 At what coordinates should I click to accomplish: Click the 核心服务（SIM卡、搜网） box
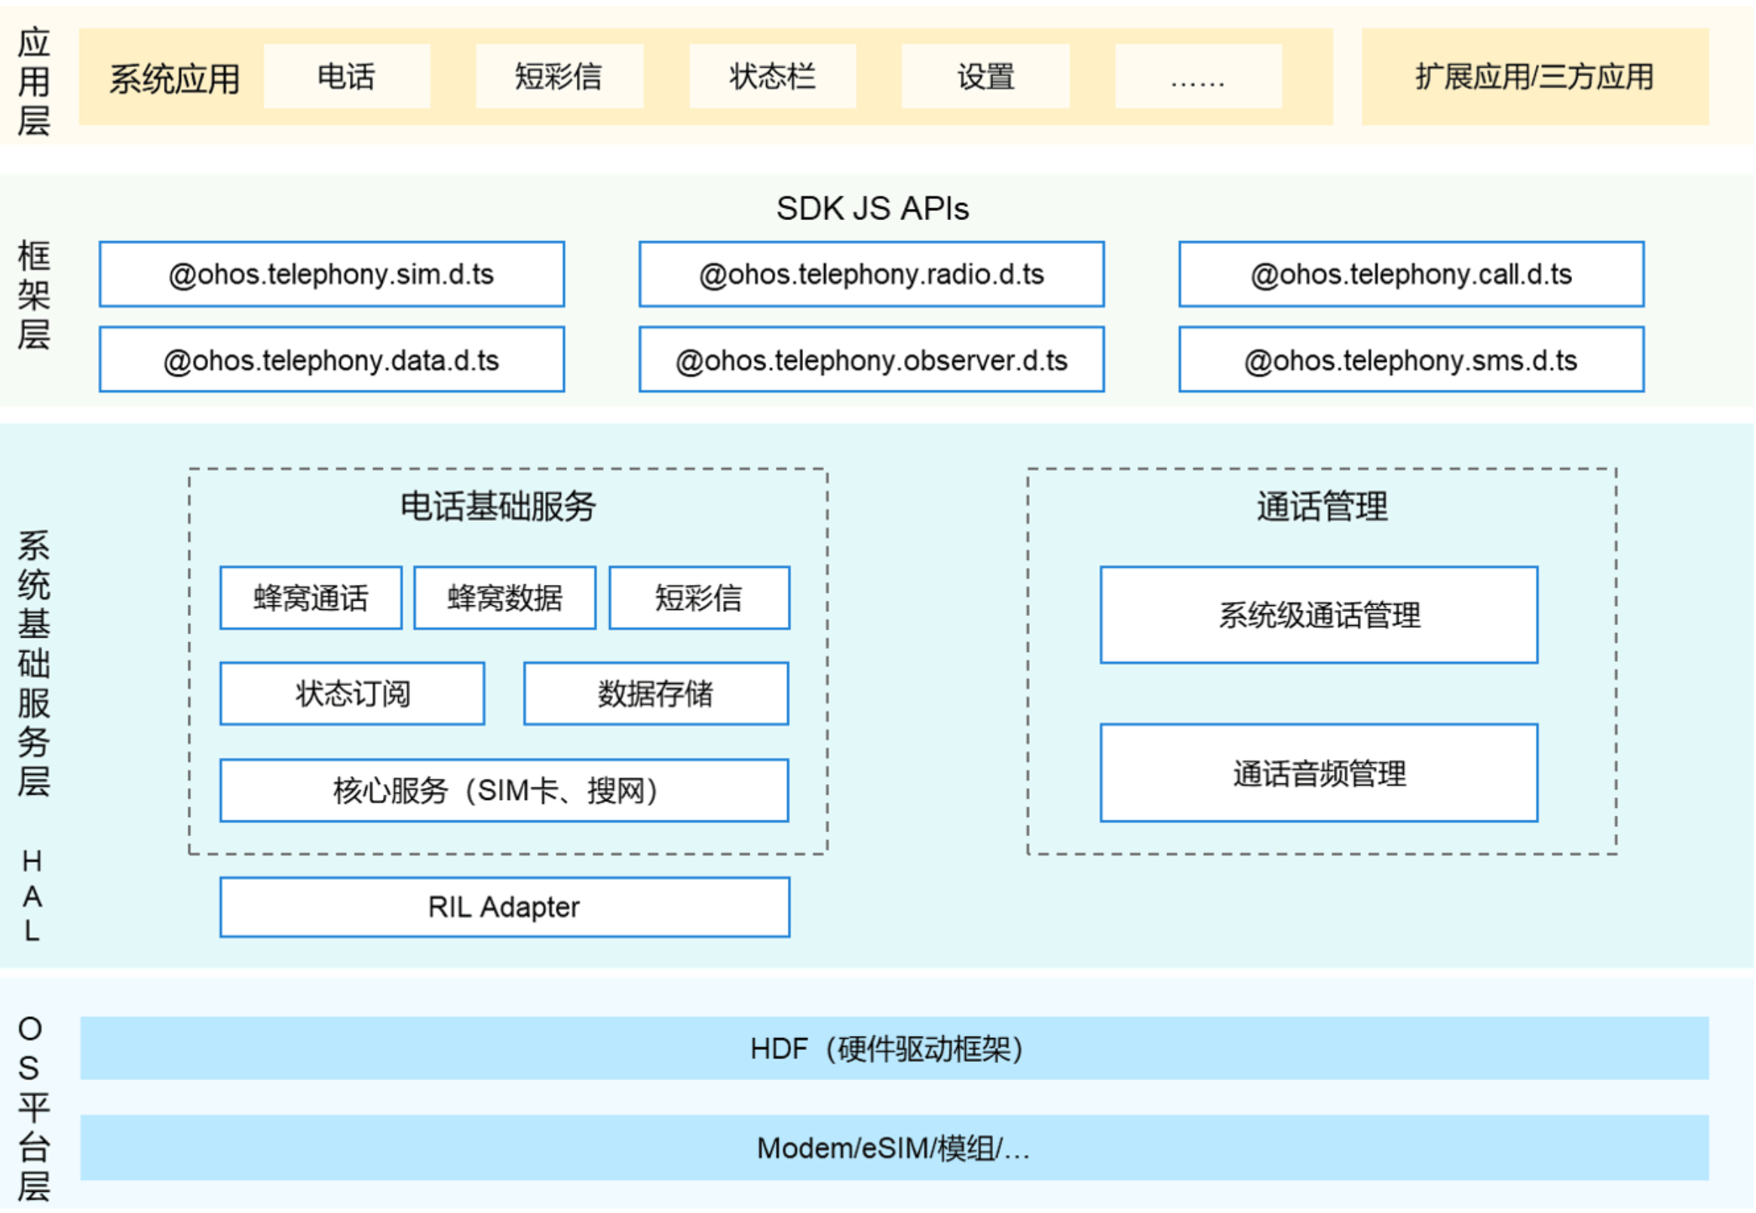pos(504,790)
